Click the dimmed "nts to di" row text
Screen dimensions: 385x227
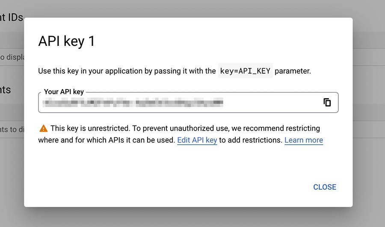coord(12,129)
